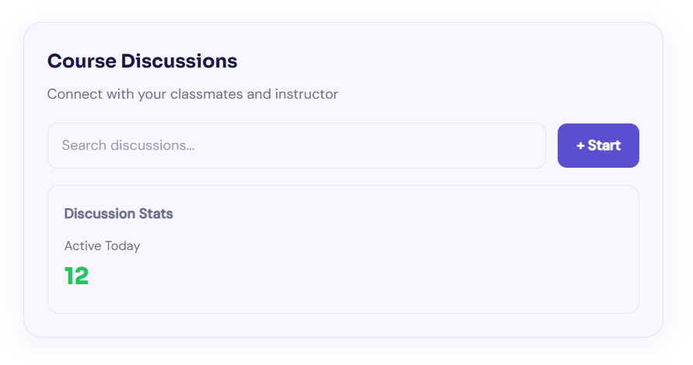Select the Course Discussions heading
The height and width of the screenshot is (365, 693).
(x=142, y=61)
